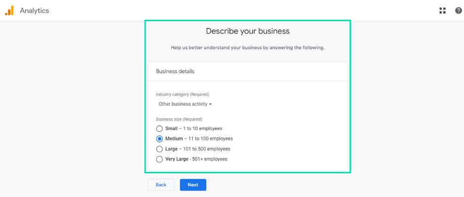Click the Business details card header
Screen dimensions: 464x197
(x=248, y=71)
